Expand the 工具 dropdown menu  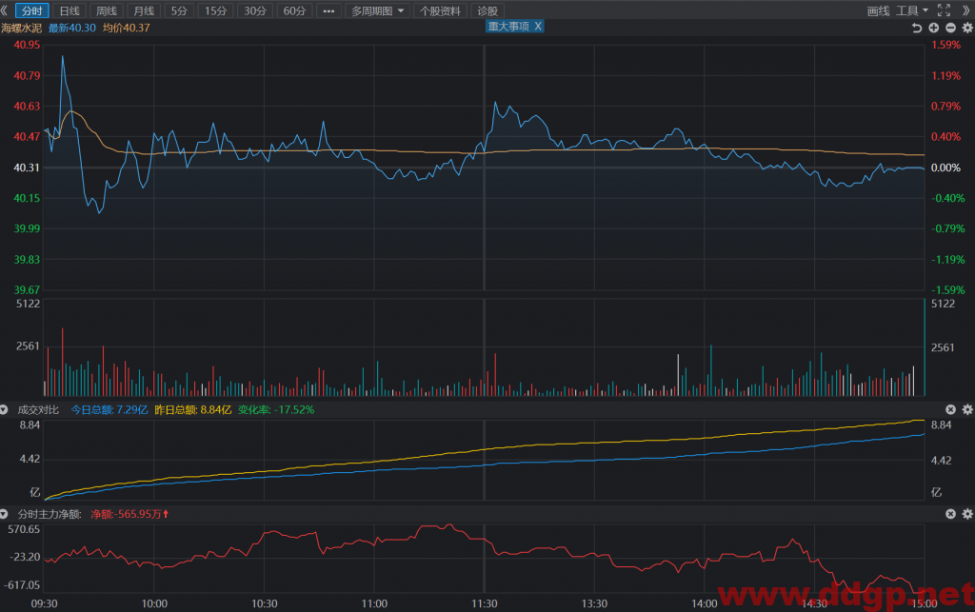[912, 10]
